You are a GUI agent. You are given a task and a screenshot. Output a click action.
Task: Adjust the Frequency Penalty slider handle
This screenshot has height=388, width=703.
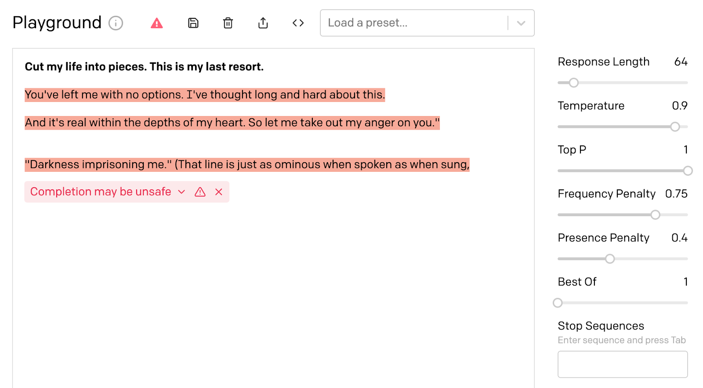656,214
